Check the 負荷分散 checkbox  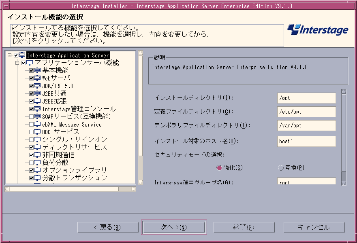[32, 163]
